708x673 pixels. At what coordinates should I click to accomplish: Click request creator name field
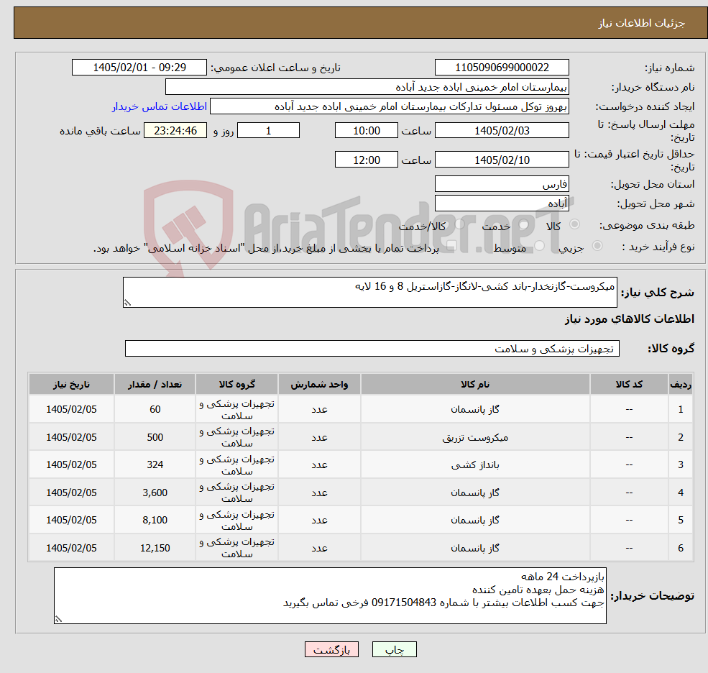(389, 106)
